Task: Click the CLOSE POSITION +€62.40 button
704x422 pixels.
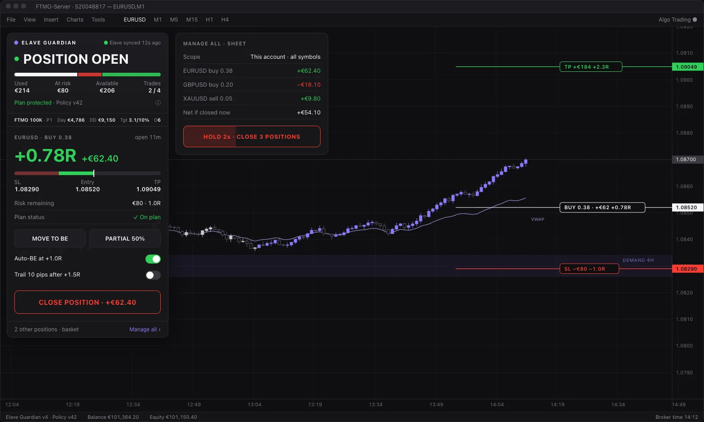Action: click(88, 302)
